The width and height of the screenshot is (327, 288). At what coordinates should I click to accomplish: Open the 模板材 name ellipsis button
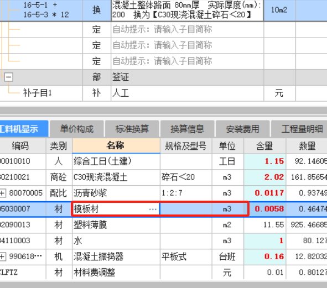point(153,209)
